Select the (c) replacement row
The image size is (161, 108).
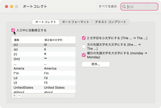(43, 45)
